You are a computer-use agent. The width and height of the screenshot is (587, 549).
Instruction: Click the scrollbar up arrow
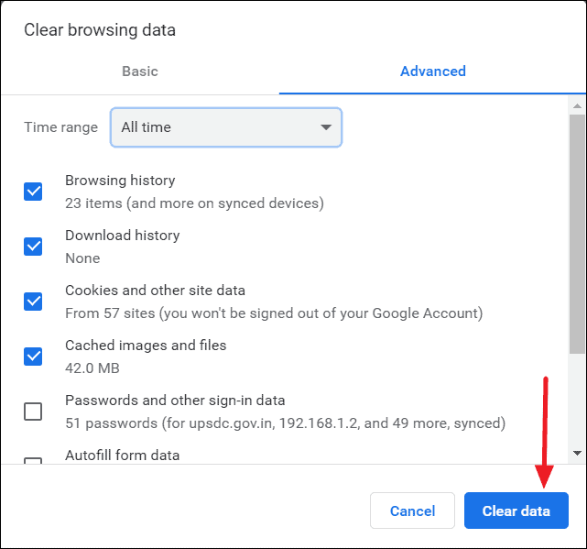pos(577,106)
